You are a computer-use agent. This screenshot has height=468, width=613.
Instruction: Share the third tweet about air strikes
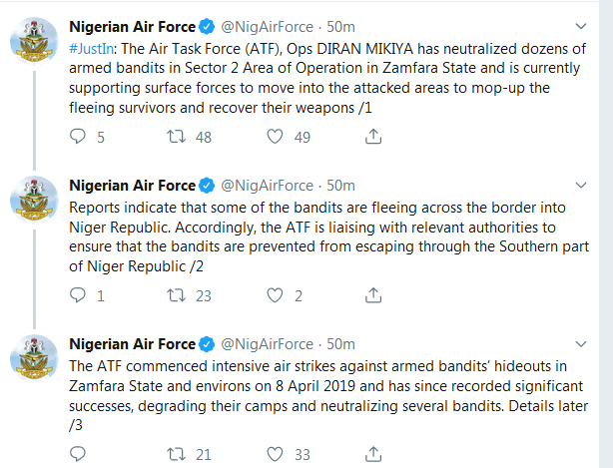[x=373, y=454]
